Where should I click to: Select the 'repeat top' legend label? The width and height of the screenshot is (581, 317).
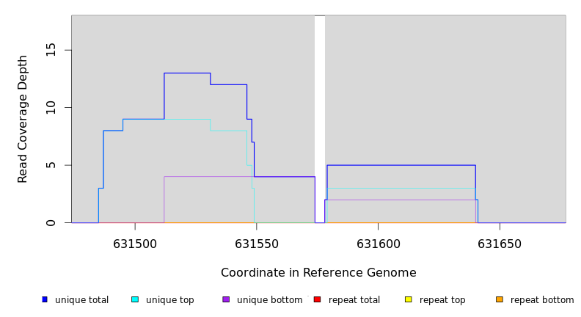click(442, 300)
